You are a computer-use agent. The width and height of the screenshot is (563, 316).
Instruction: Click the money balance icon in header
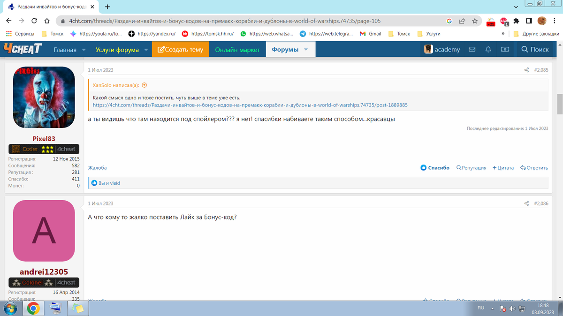point(505,49)
